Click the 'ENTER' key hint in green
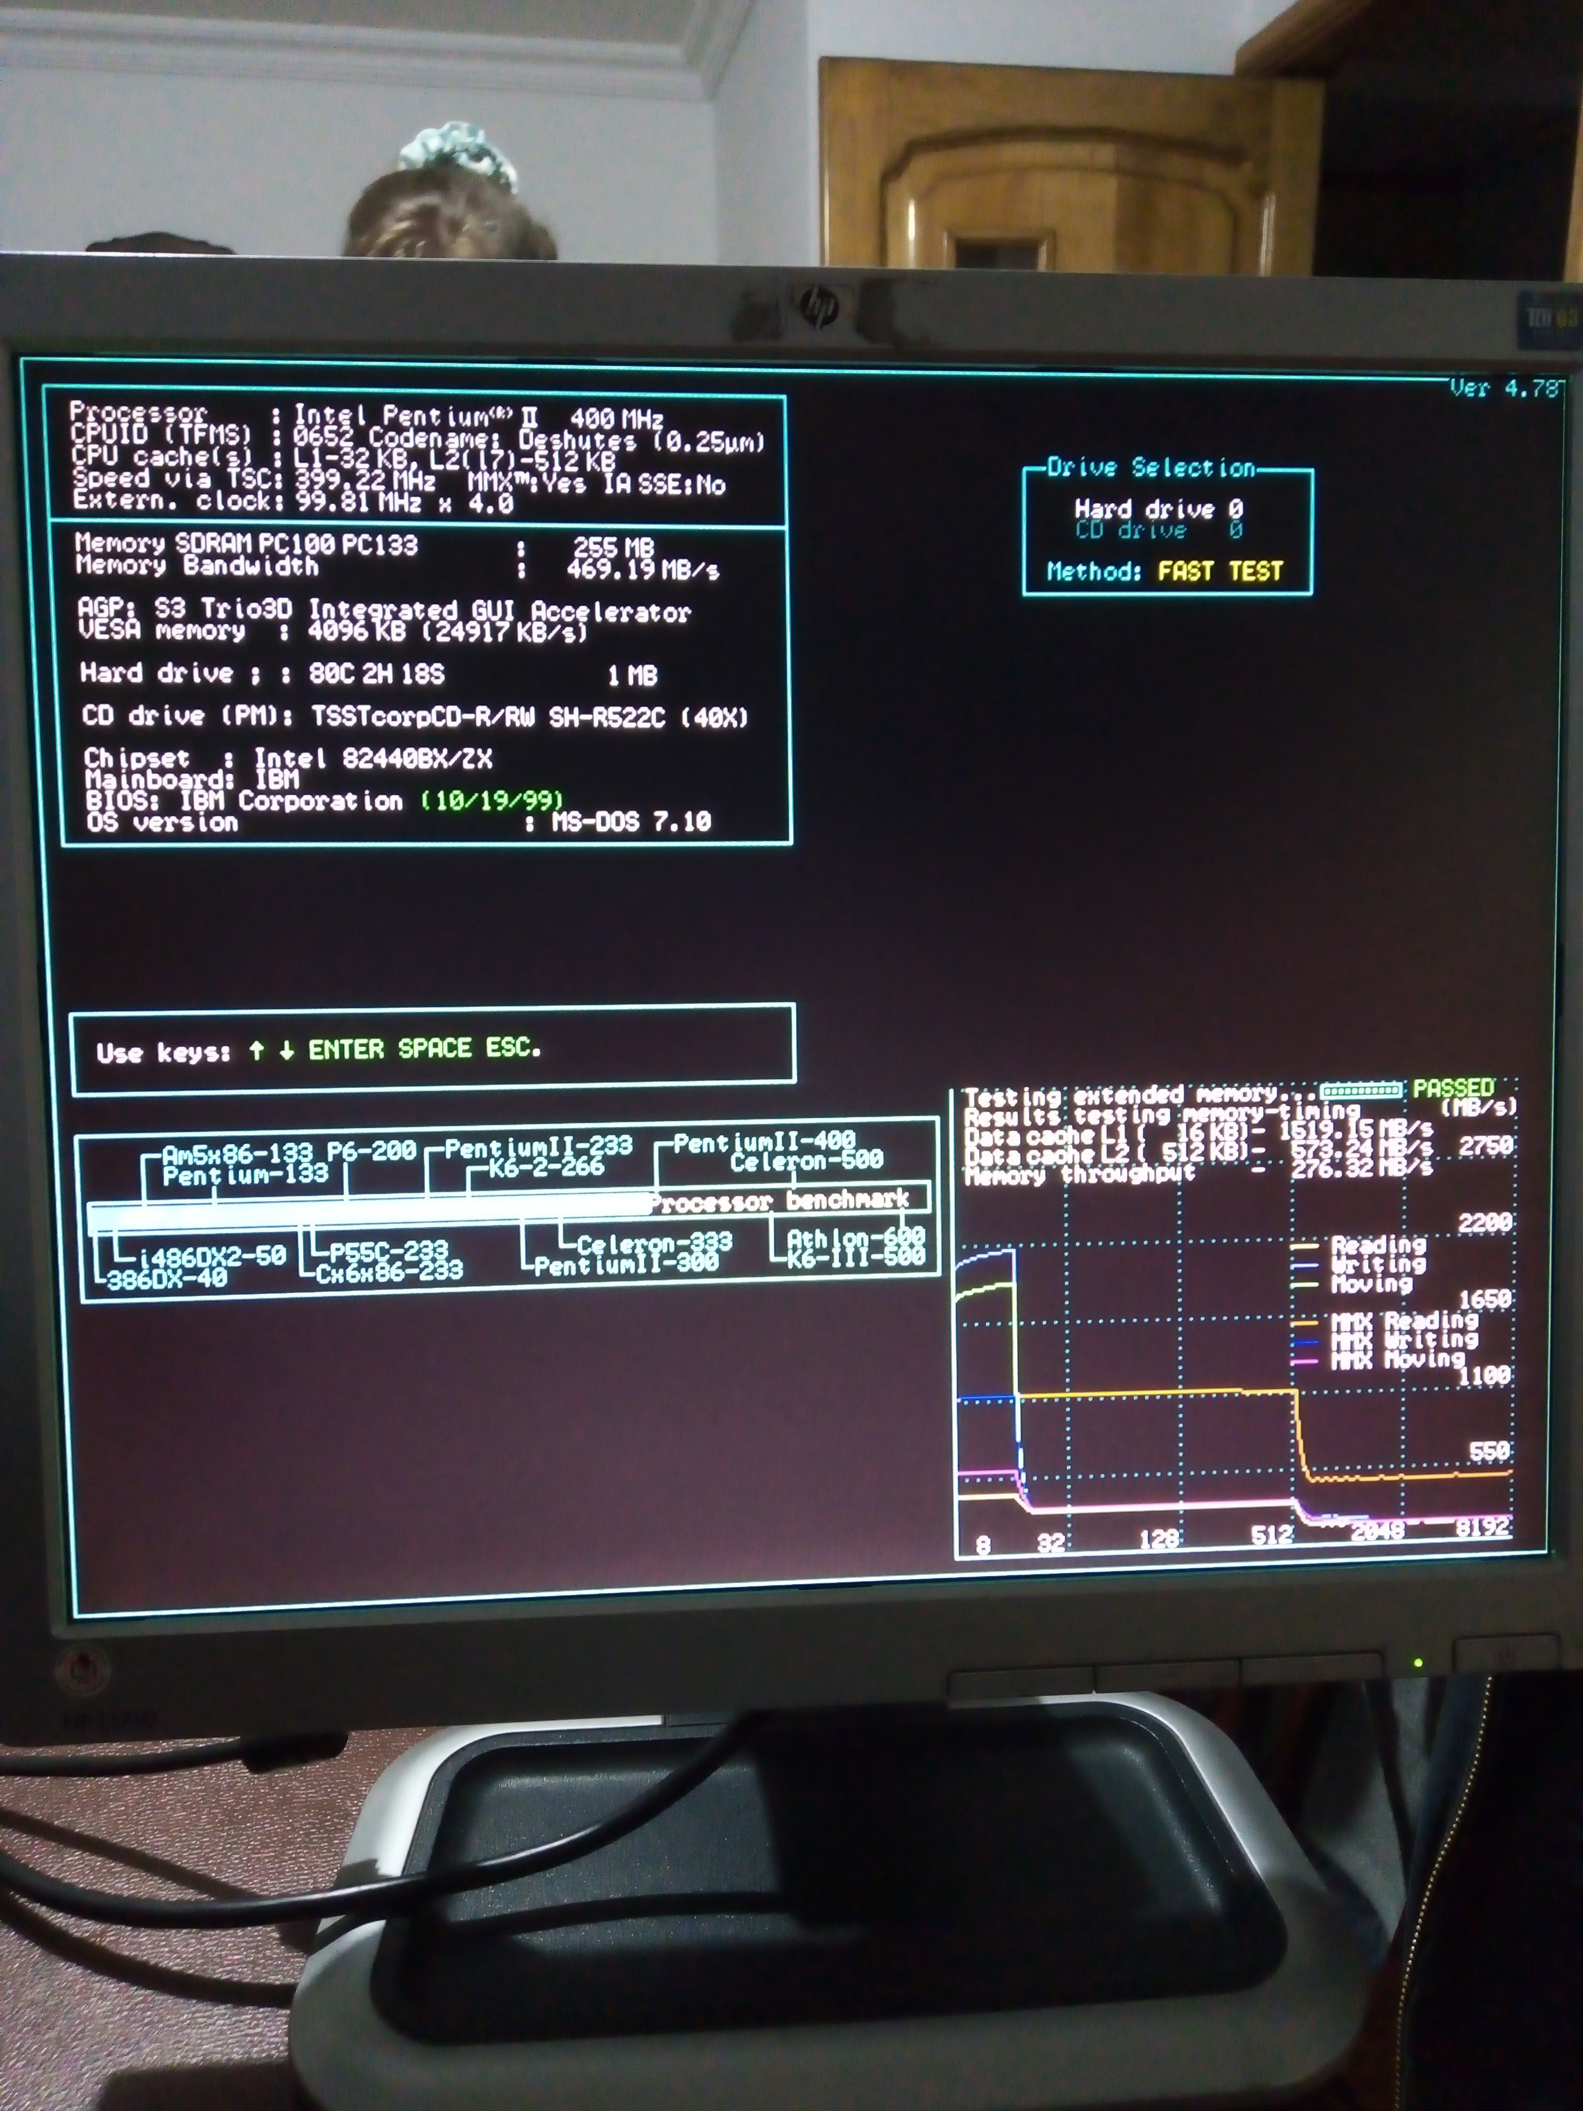Screen dimensions: 1583x2111 point(346,1050)
